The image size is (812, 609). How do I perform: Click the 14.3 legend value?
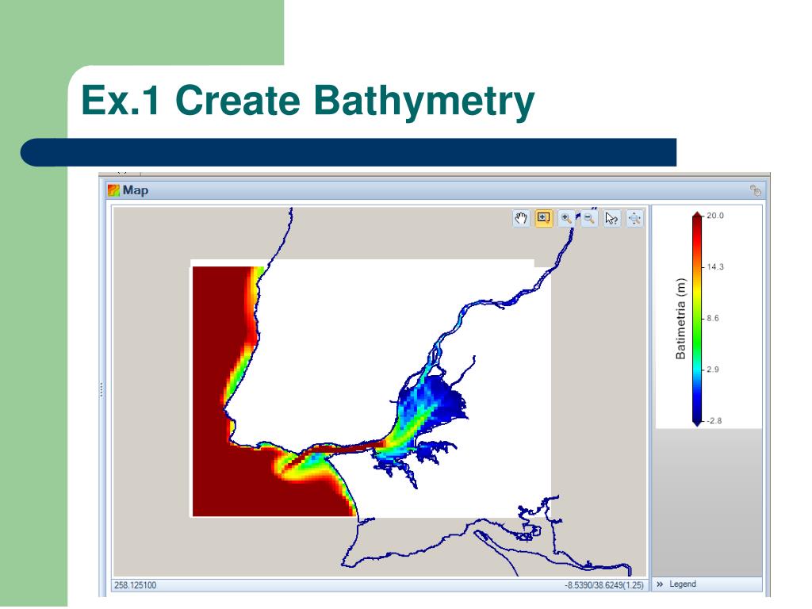(715, 266)
